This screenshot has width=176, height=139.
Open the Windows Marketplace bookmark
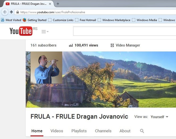114,20
